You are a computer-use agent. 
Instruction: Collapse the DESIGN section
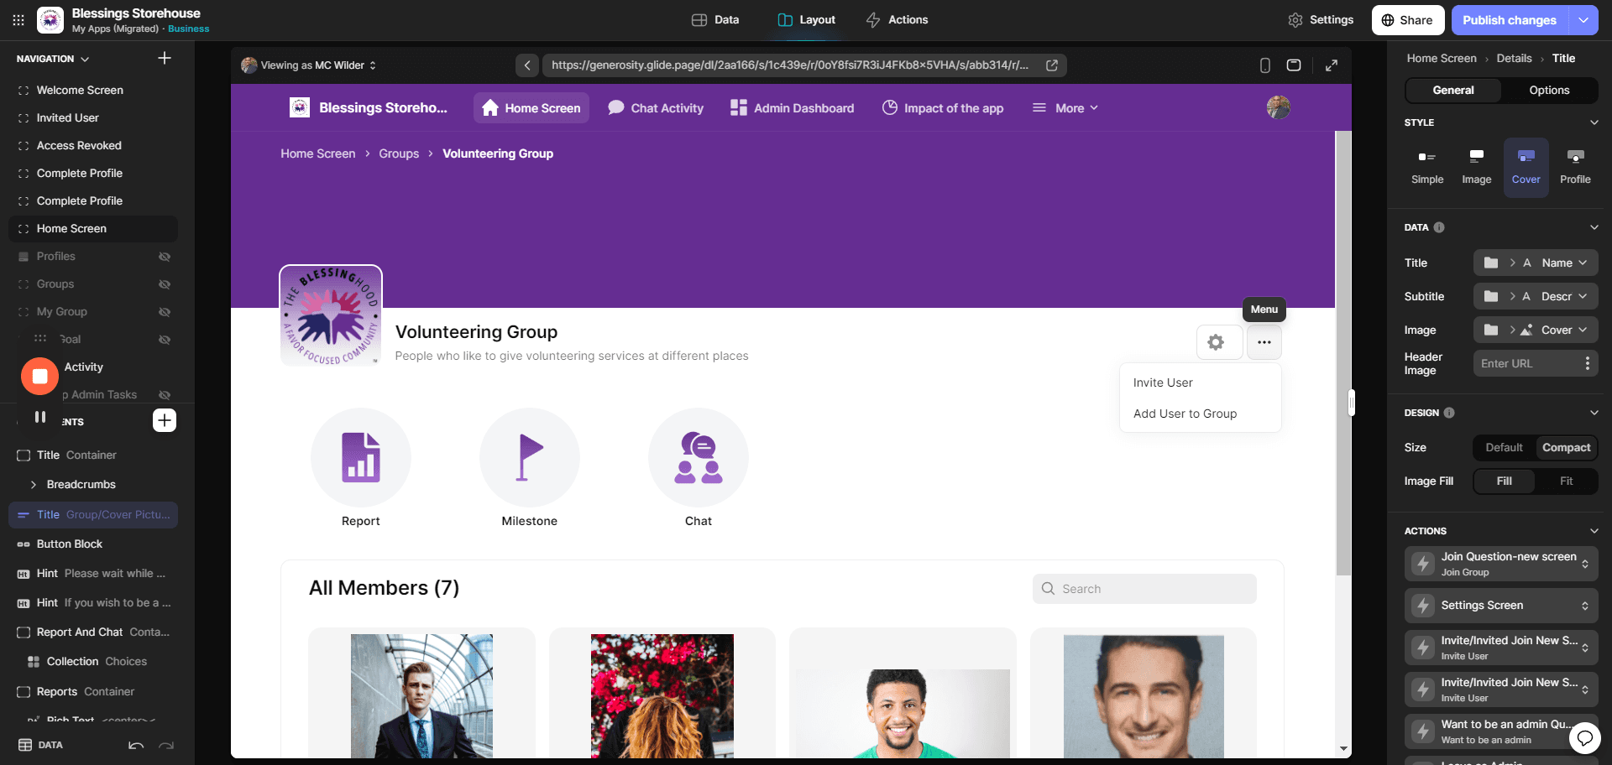coord(1594,413)
